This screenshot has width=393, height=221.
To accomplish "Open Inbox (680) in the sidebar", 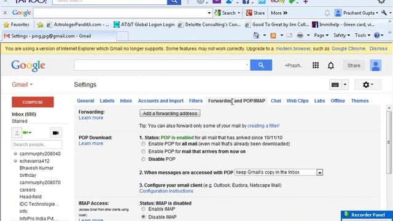I will [24, 114].
